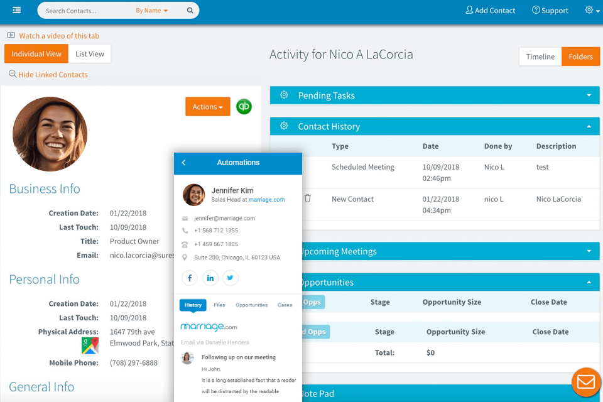This screenshot has width=603, height=402.
Task: Click the email envelope icon for jennifer@marriage.com
Action: [x=185, y=219]
